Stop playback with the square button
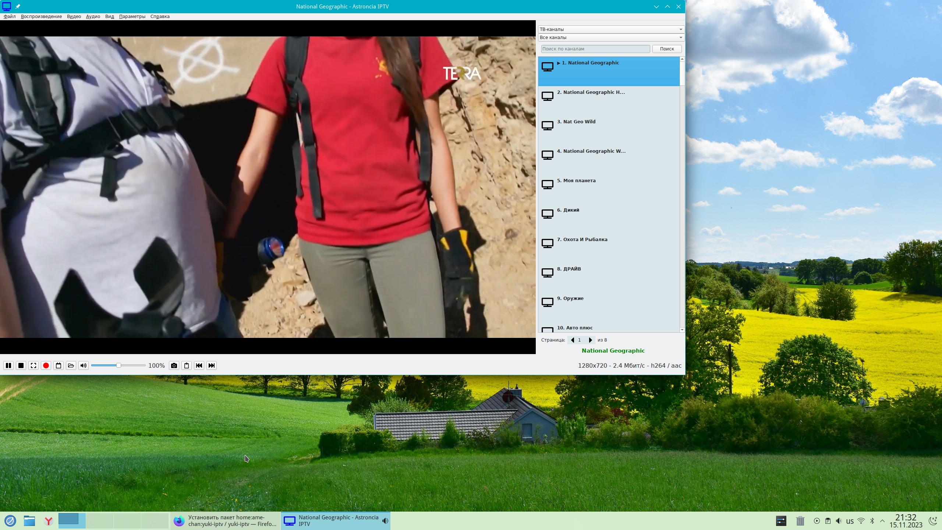Image resolution: width=942 pixels, height=530 pixels. pos(21,365)
